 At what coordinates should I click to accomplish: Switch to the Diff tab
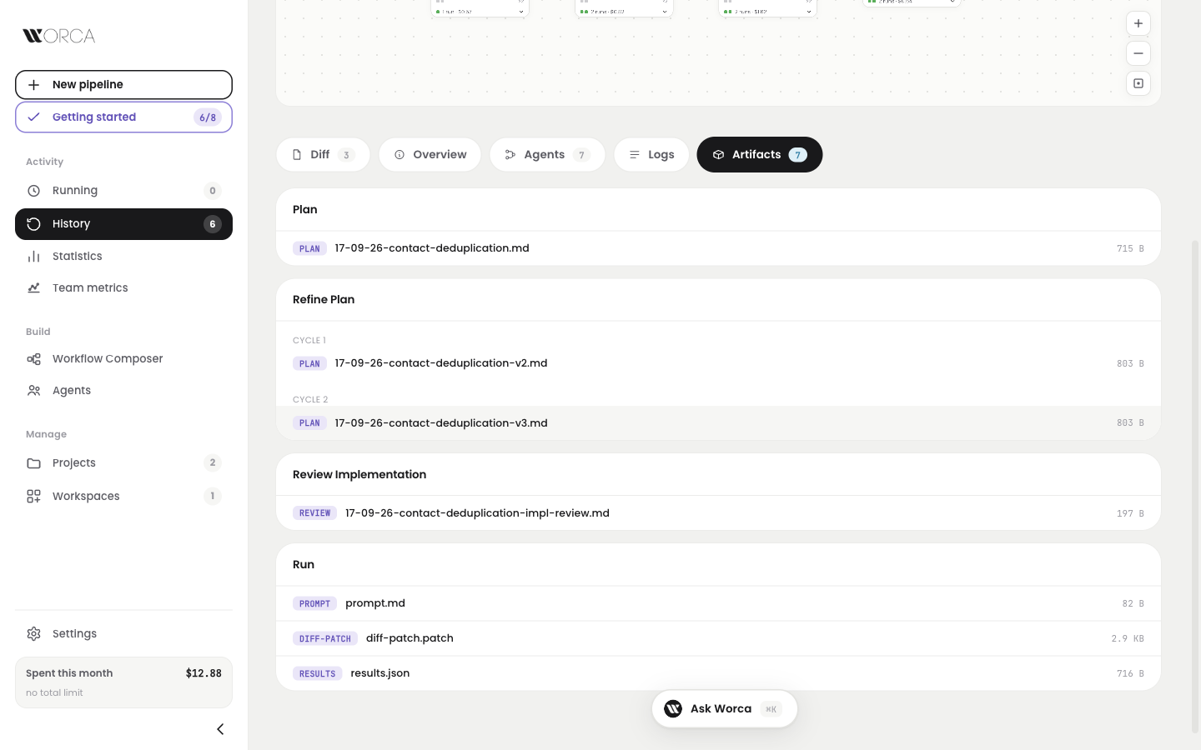click(x=323, y=155)
